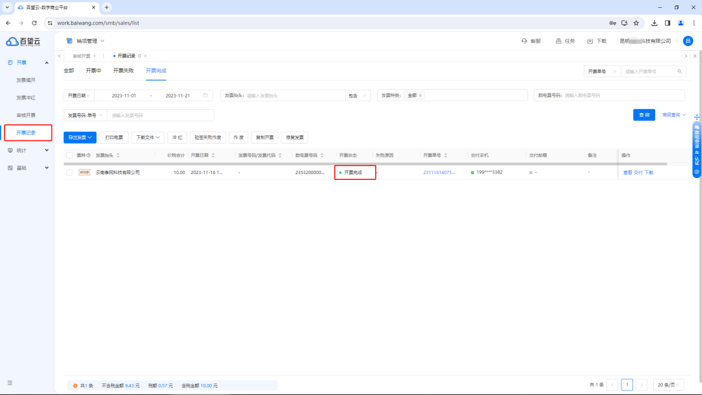Viewport: 702px width, 395px height.
Task: Focus the 发票抬头 input field
Action: click(x=294, y=96)
